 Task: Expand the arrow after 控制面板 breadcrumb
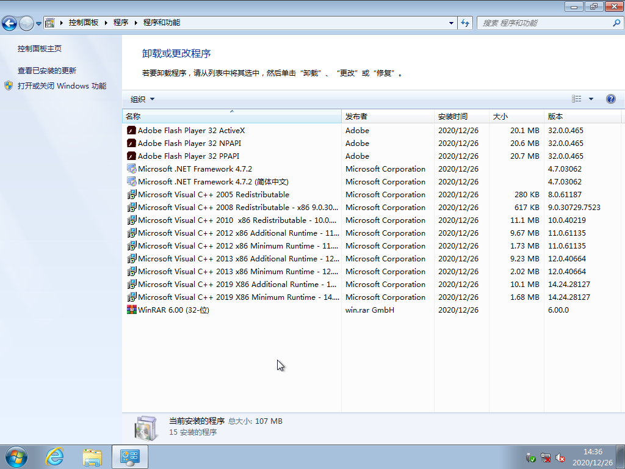point(106,23)
